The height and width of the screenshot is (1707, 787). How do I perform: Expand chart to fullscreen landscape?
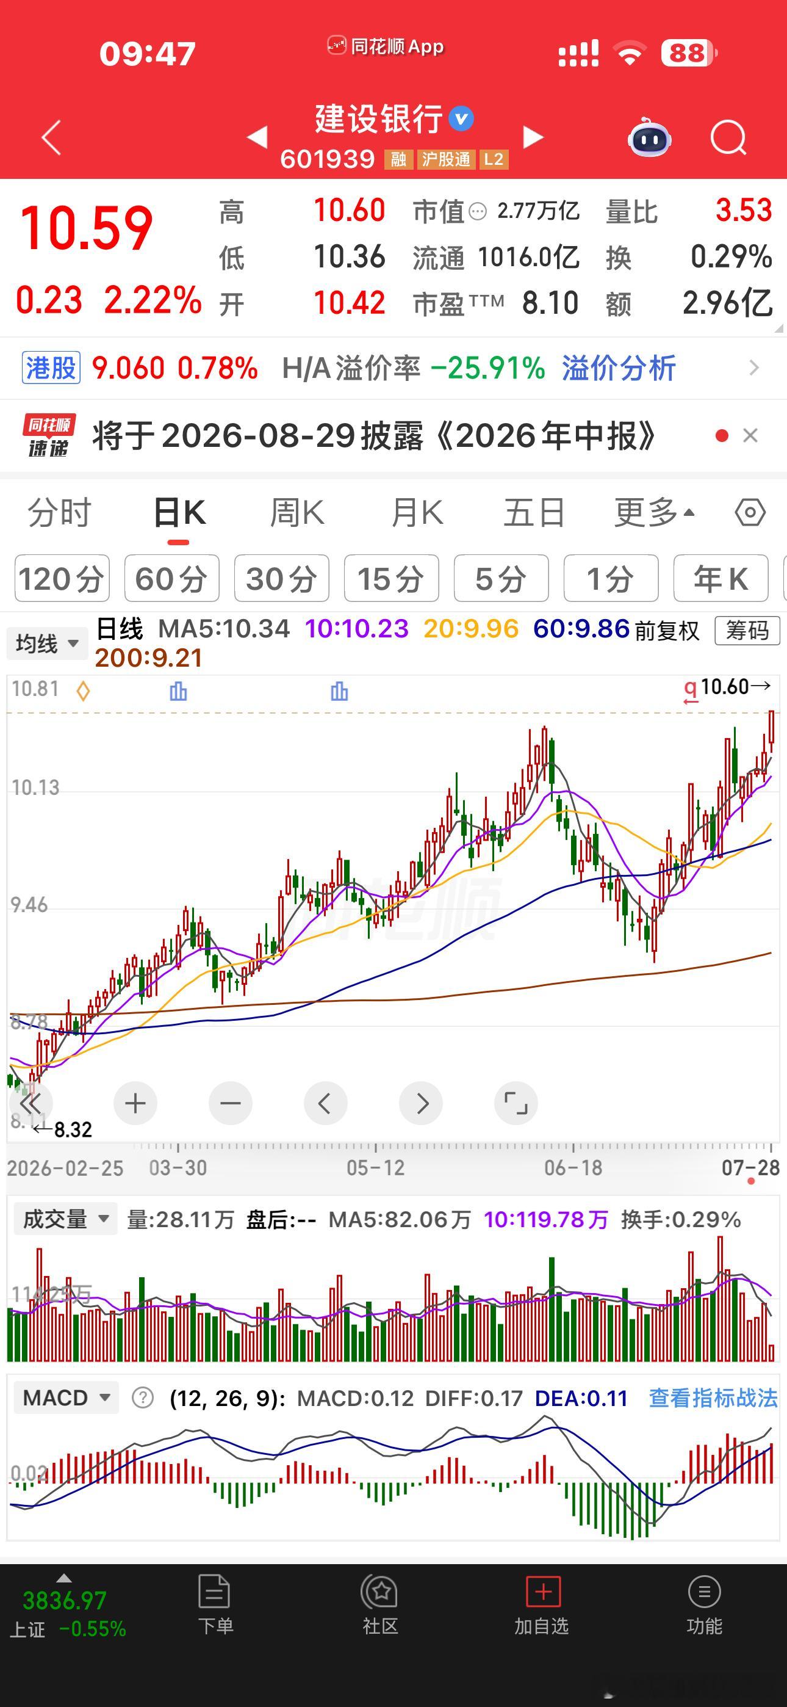click(516, 1103)
